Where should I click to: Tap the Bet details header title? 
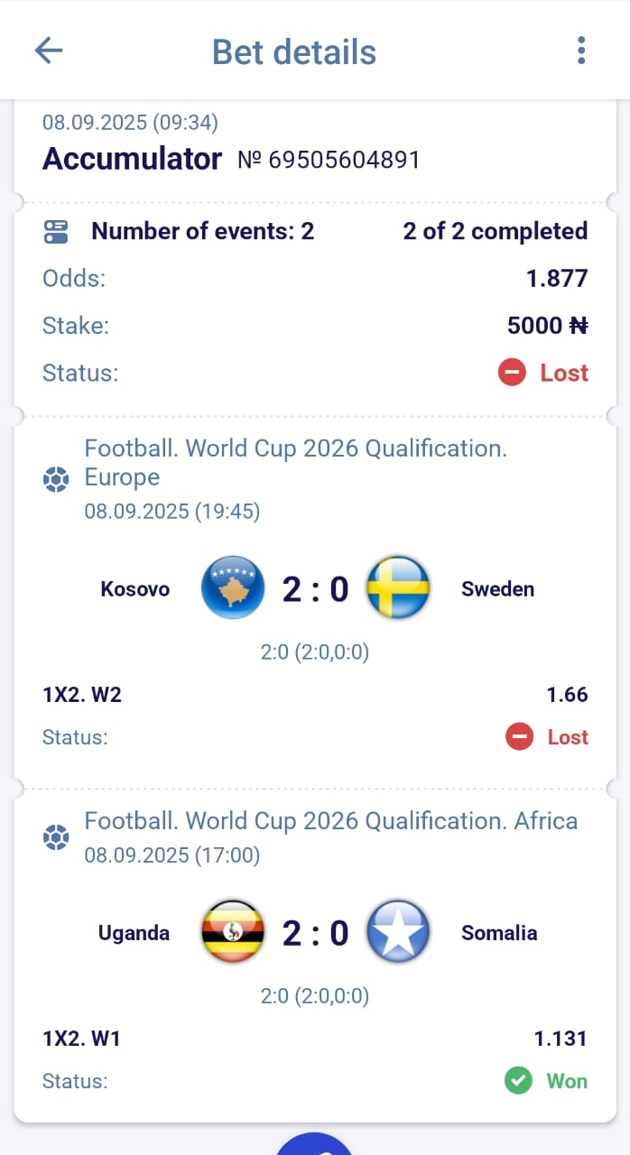(294, 51)
